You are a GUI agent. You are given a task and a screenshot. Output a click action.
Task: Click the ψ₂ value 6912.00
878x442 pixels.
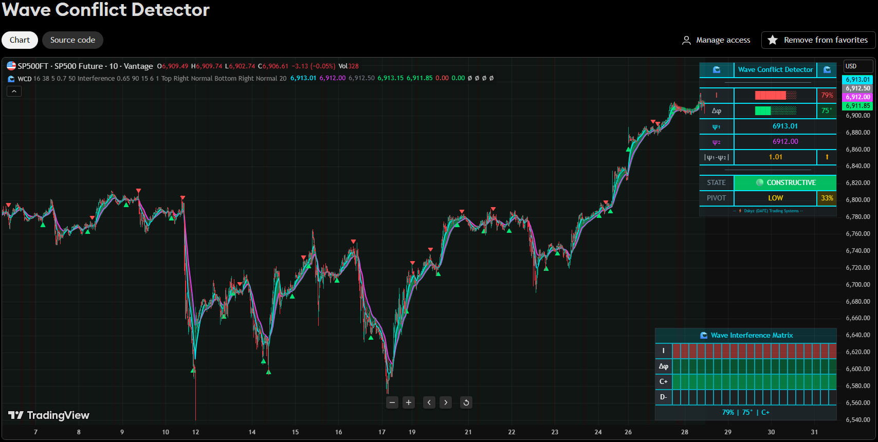(785, 141)
